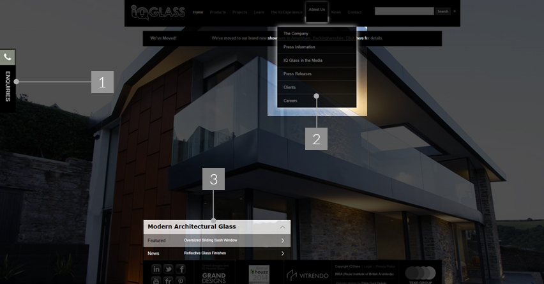
Task: Expand the Featured row arrow
Action: point(282,241)
